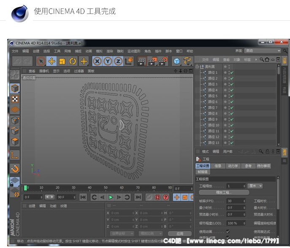
Task: Click the 工程缩放 value stepper
Action: coord(244,186)
